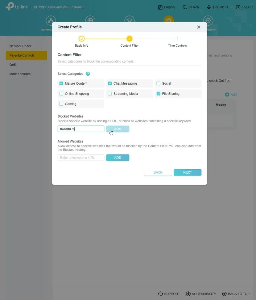Open Support headset icon in footer

click(x=160, y=294)
